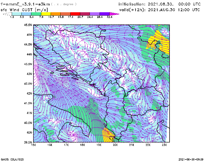Screen dimensions: 209x161
Task: Click the greyed '( . x . degree )' text
Action: pos(64,4)
